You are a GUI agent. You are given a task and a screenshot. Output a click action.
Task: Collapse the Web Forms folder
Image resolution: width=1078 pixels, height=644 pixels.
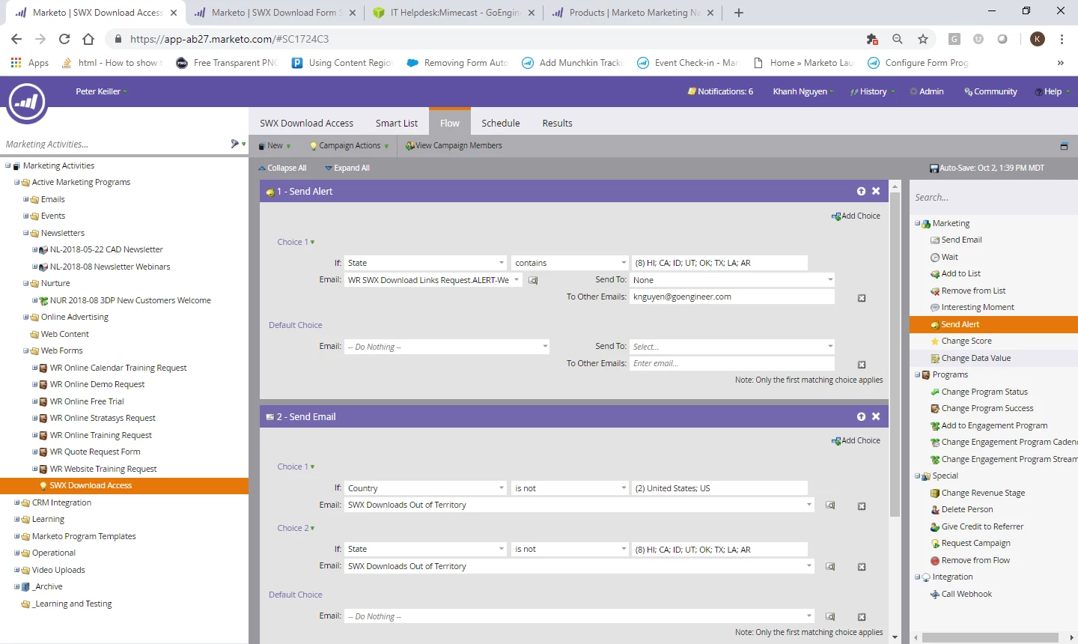coord(25,350)
